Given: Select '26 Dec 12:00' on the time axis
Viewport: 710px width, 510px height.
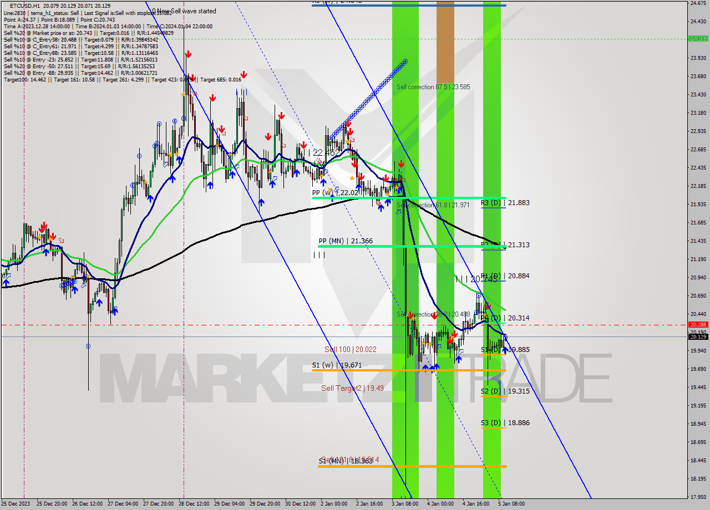Looking at the screenshot, I should pos(86,504).
